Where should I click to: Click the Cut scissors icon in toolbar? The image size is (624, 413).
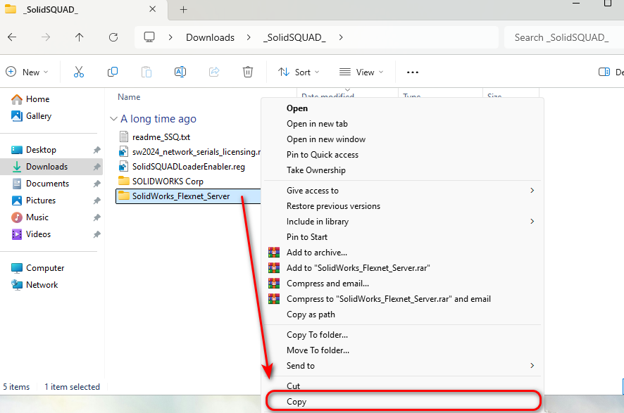79,72
